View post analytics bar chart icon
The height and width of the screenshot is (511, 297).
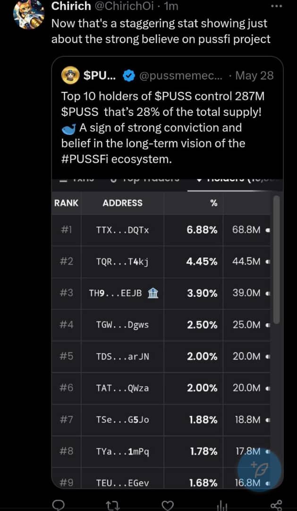click(223, 505)
